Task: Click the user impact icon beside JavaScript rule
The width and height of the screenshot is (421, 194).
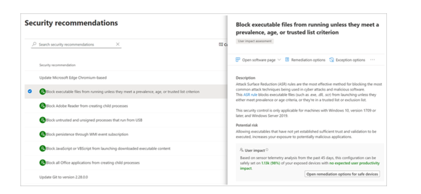Action: point(42,148)
